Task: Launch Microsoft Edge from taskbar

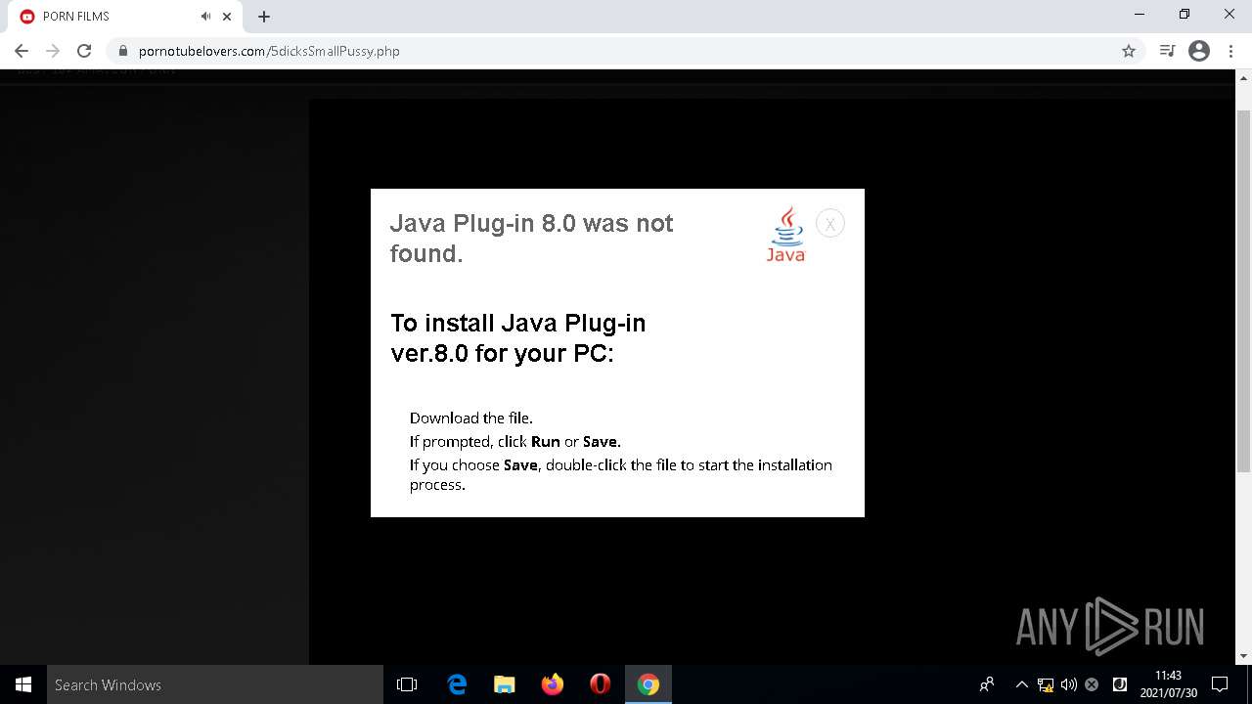Action: coord(457,684)
